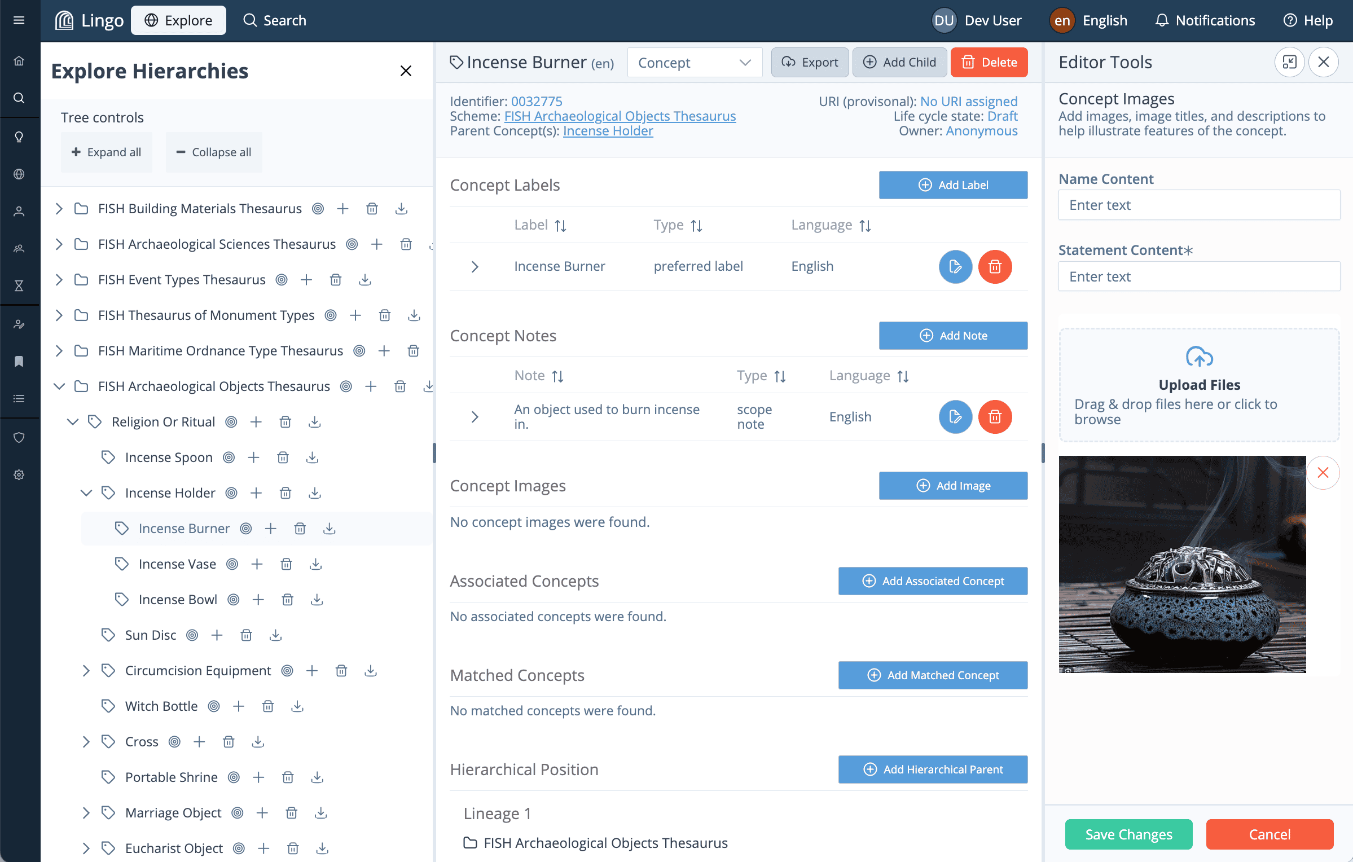The image size is (1353, 862).
Task: Click the trash icon beside FISH Event Types Thesaurus
Action: [x=336, y=280]
